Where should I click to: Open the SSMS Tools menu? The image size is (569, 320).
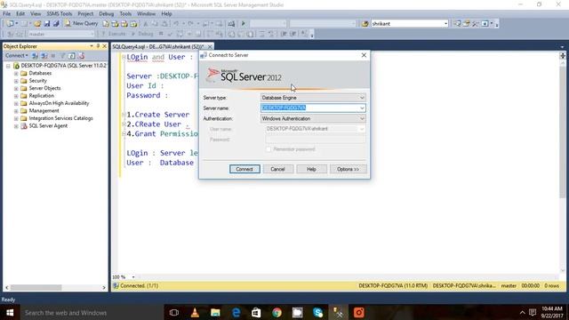tap(60, 14)
